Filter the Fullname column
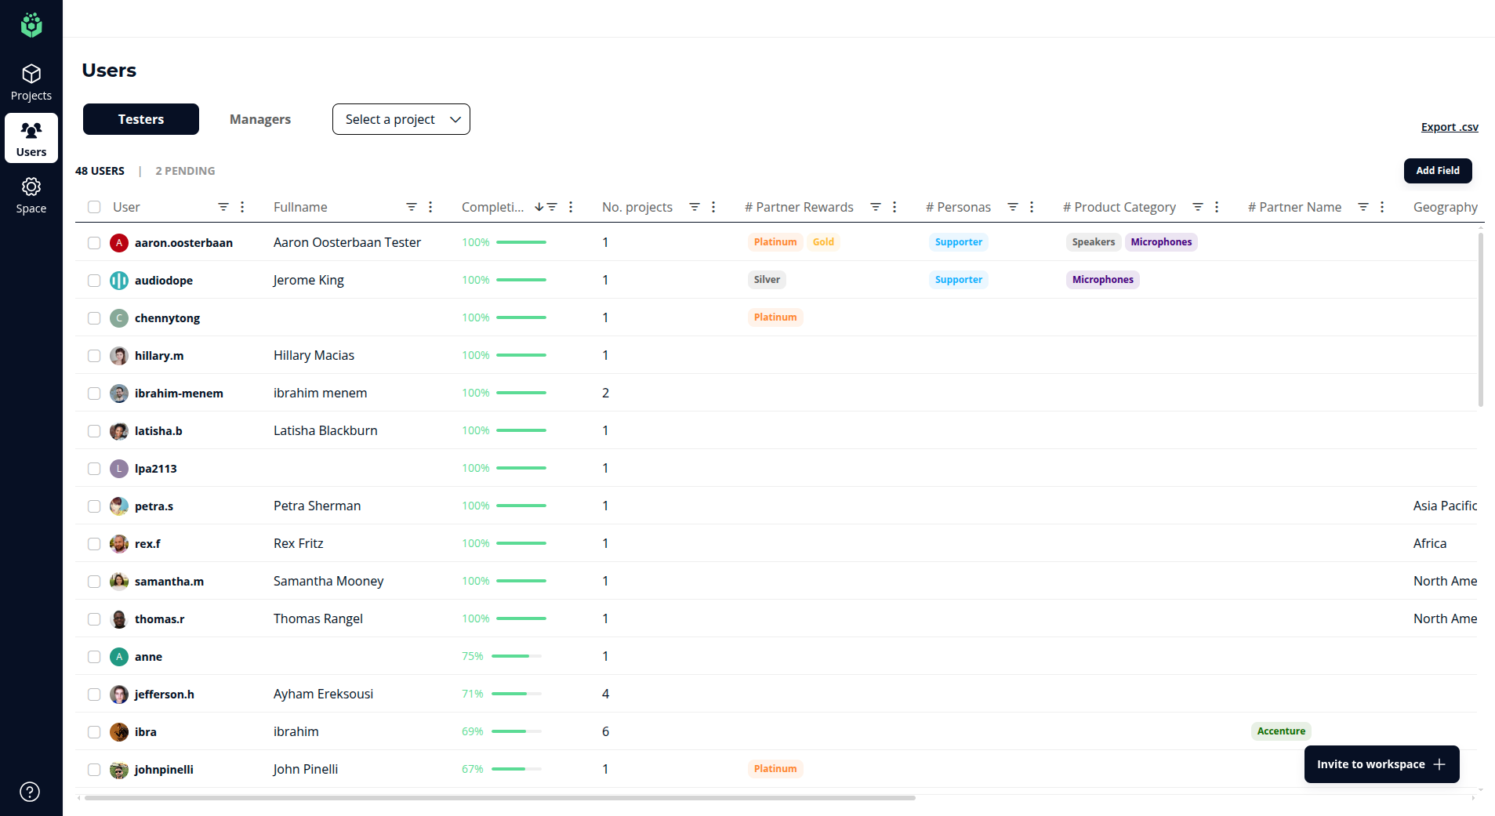 (x=412, y=207)
